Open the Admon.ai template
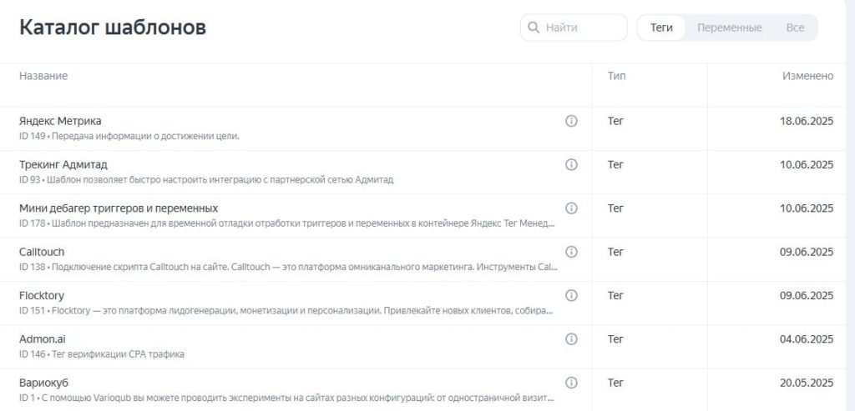This screenshot has width=855, height=411. point(42,339)
